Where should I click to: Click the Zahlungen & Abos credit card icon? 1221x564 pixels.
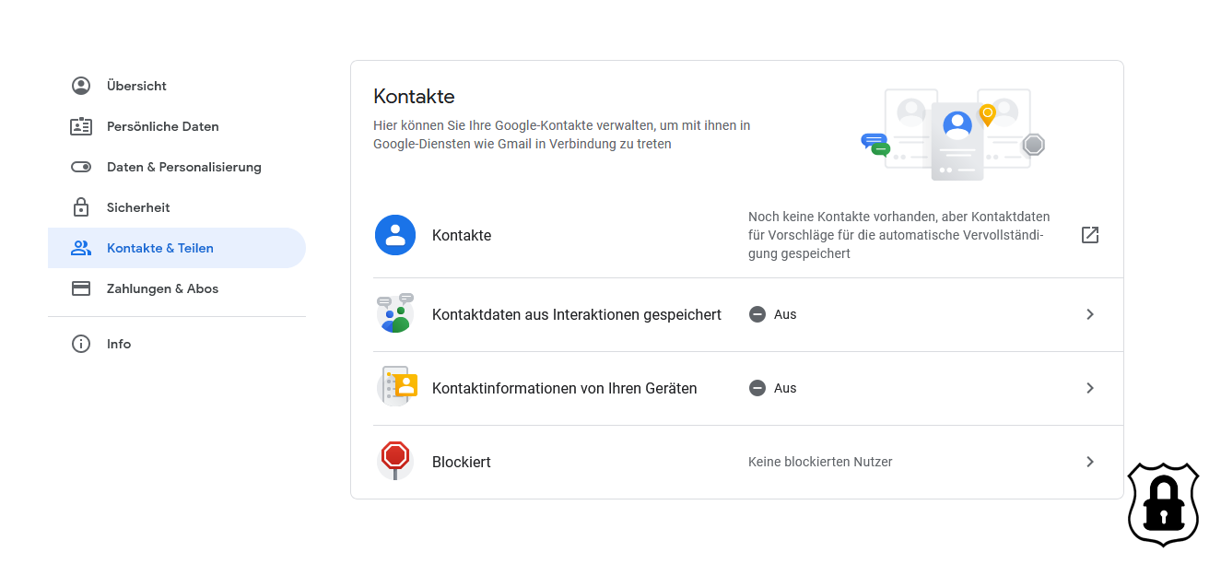81,288
